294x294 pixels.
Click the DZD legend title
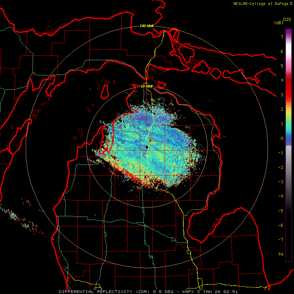click(x=287, y=20)
